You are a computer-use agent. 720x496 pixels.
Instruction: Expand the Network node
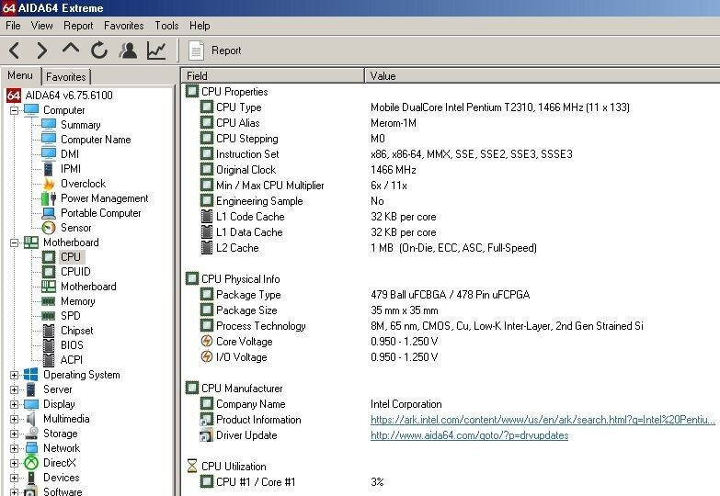point(14,448)
